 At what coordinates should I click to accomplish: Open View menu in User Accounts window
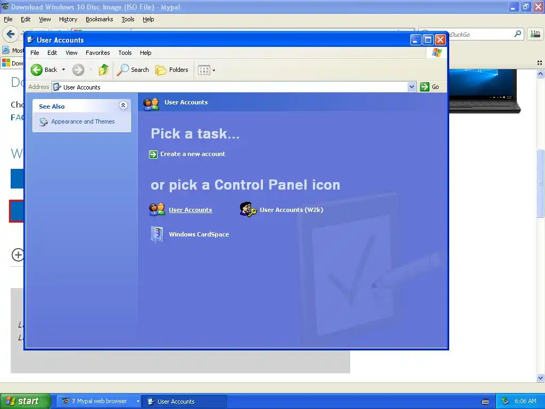point(72,53)
